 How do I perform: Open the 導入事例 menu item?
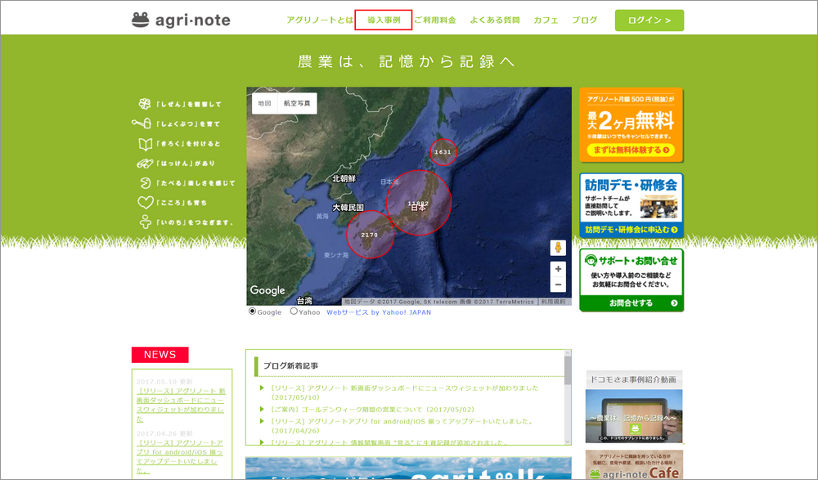click(384, 20)
